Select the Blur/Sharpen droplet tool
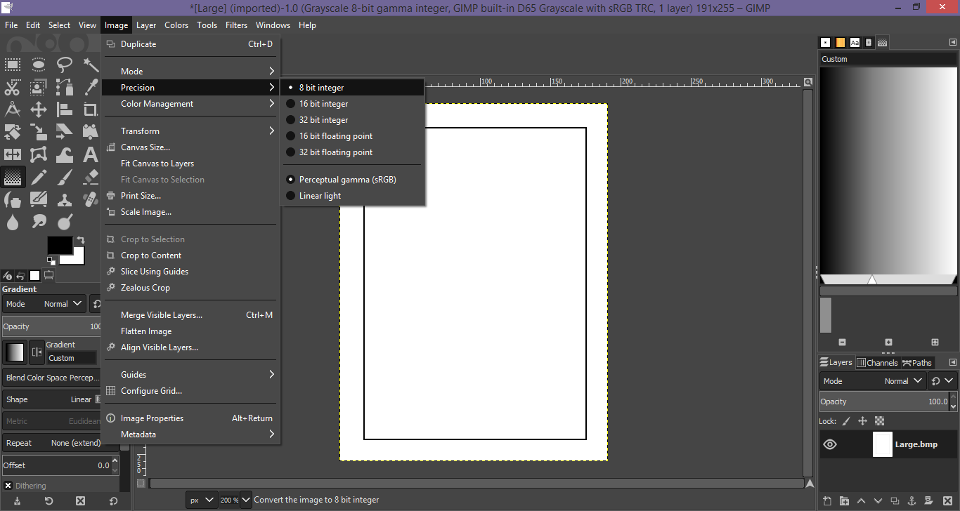The image size is (960, 511). pos(13,222)
